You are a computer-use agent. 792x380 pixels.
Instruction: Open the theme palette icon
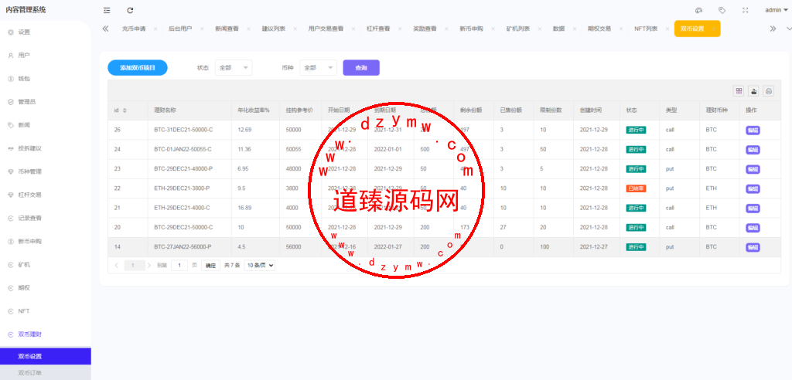[699, 10]
